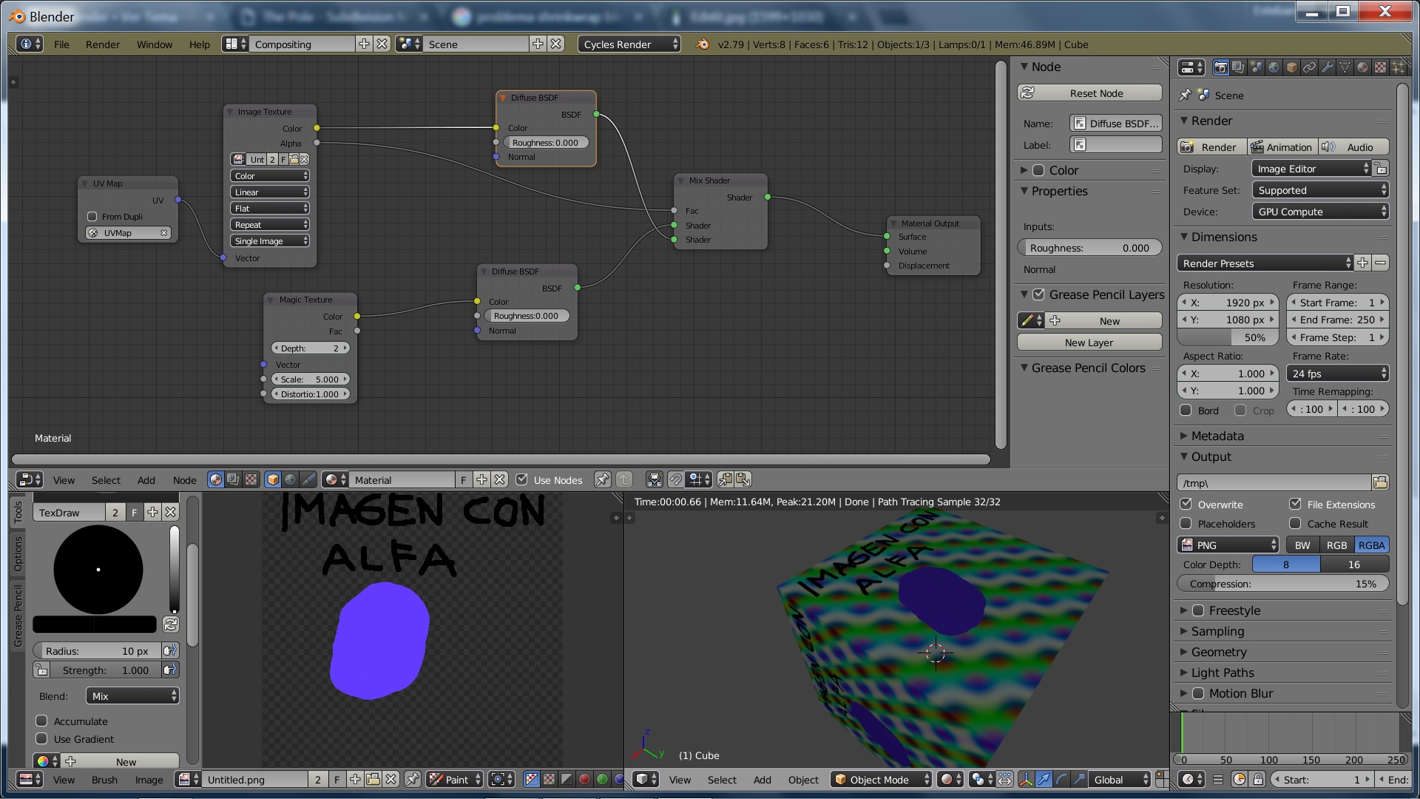
Task: Disable the Overwrite checkbox
Action: (1186, 504)
